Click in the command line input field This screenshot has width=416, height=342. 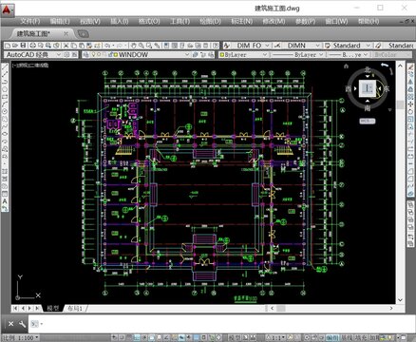(221, 324)
